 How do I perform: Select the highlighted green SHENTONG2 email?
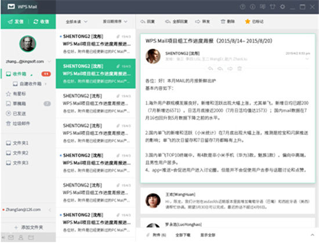[x=96, y=73]
